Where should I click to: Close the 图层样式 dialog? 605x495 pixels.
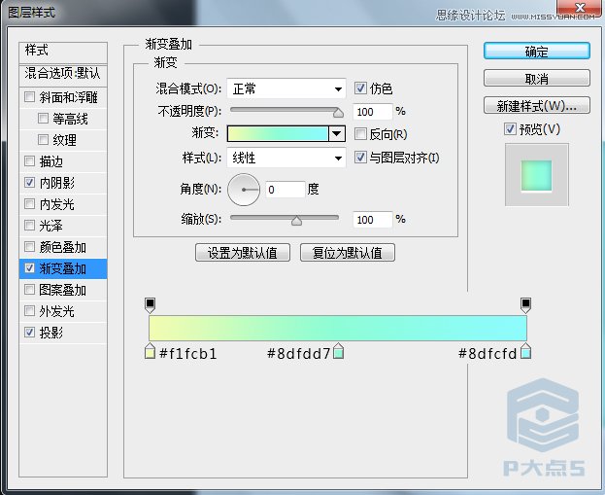580,8
